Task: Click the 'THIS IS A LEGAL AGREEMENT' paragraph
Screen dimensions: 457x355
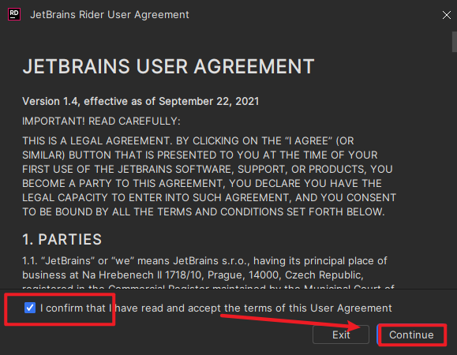Action: coord(209,176)
